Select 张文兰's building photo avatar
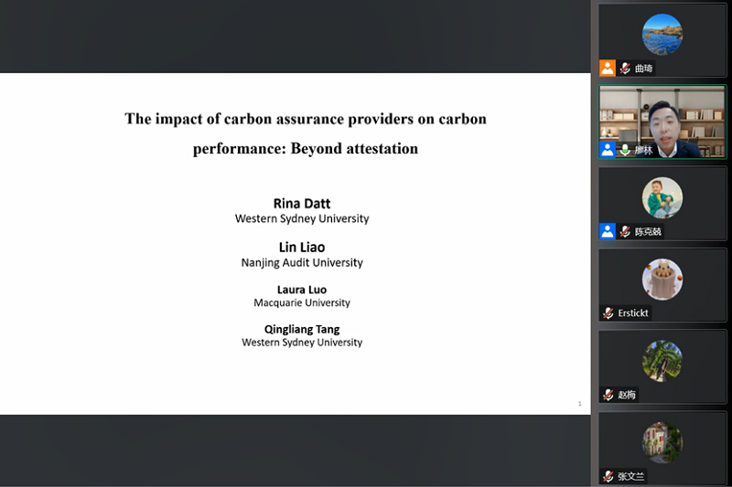The width and height of the screenshot is (732, 487). (662, 442)
